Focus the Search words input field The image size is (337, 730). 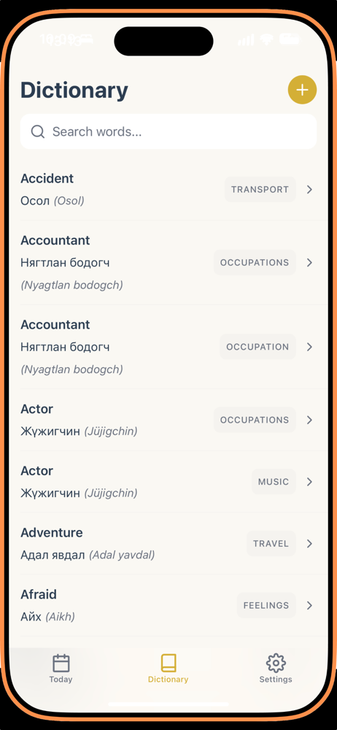(x=168, y=131)
